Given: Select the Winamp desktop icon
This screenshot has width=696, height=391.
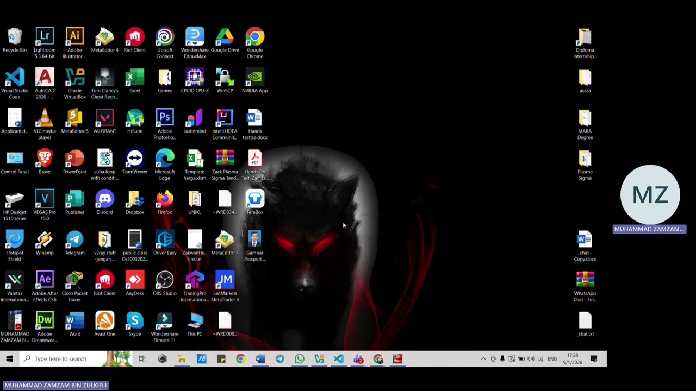Looking at the screenshot, I should (x=45, y=244).
